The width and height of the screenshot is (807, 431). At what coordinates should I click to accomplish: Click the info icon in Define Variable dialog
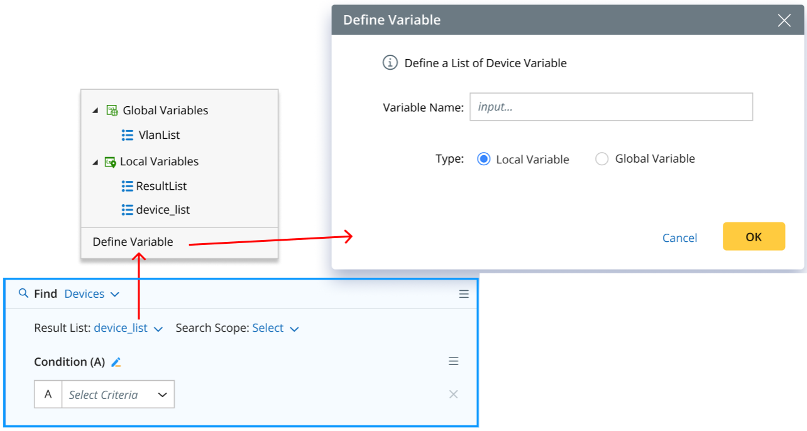[x=390, y=63]
